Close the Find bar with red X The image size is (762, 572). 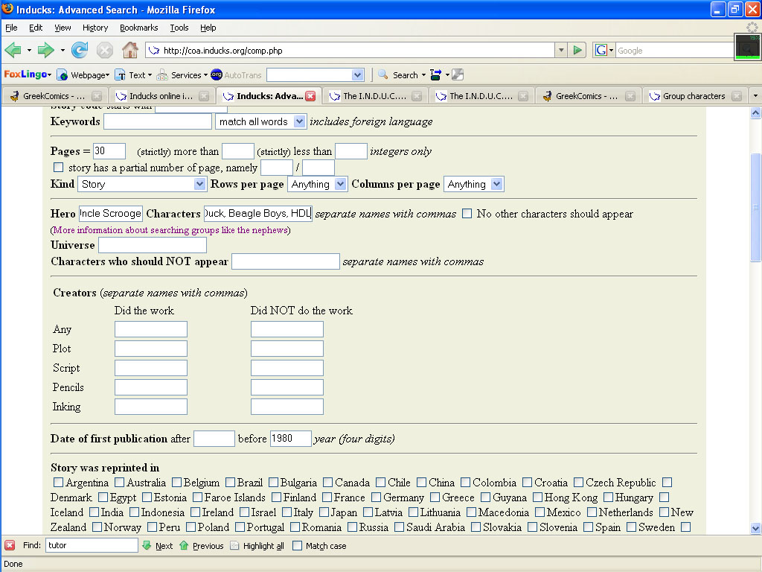pyautogui.click(x=10, y=546)
